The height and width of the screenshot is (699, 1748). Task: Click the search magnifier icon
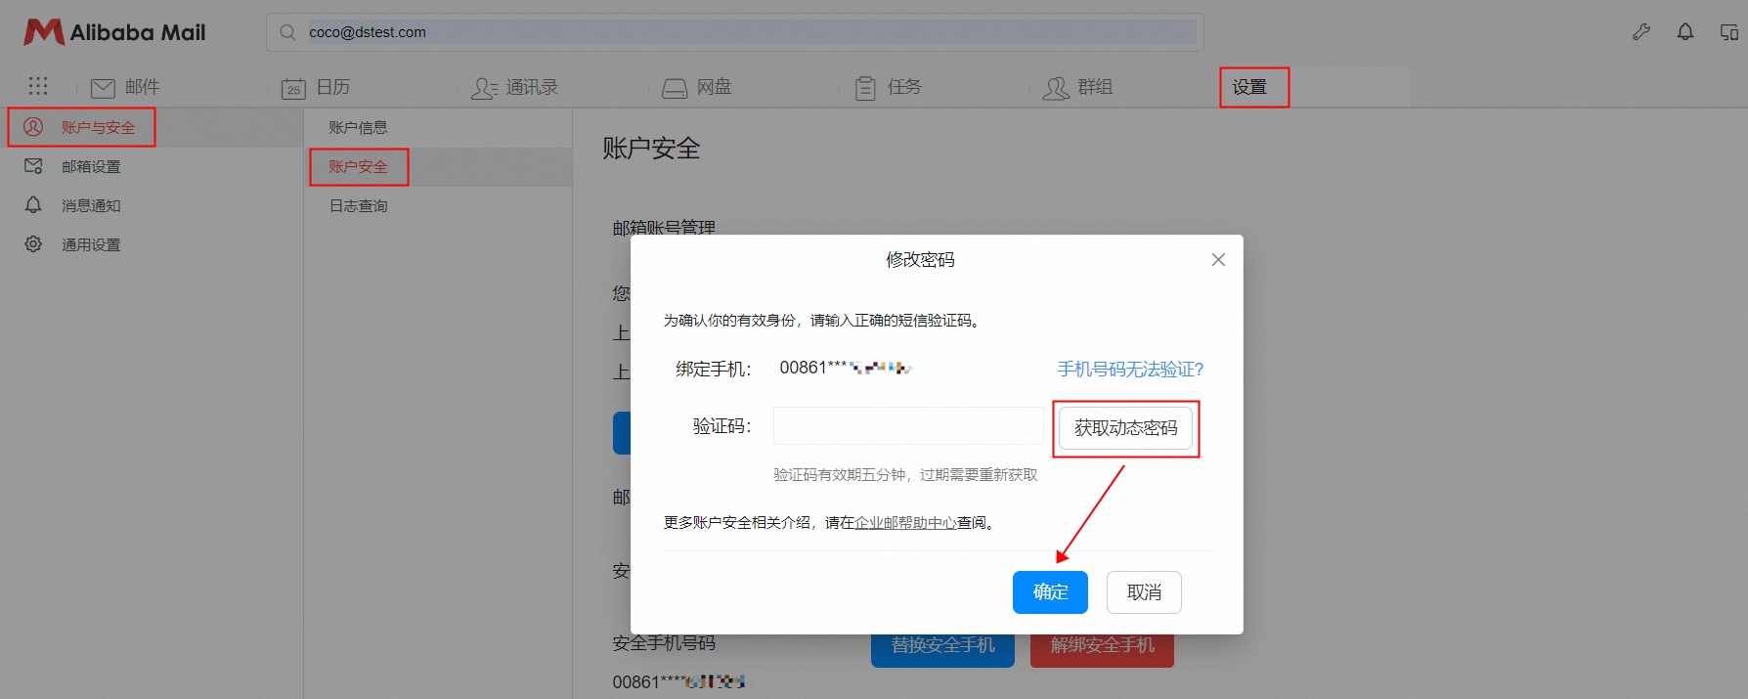click(287, 32)
